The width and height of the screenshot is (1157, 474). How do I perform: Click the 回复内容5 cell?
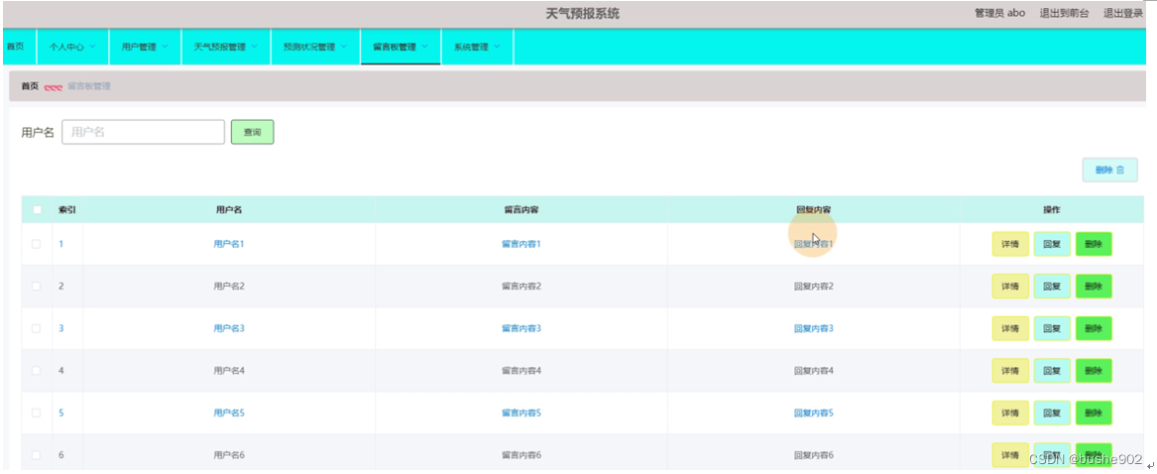[x=814, y=413]
